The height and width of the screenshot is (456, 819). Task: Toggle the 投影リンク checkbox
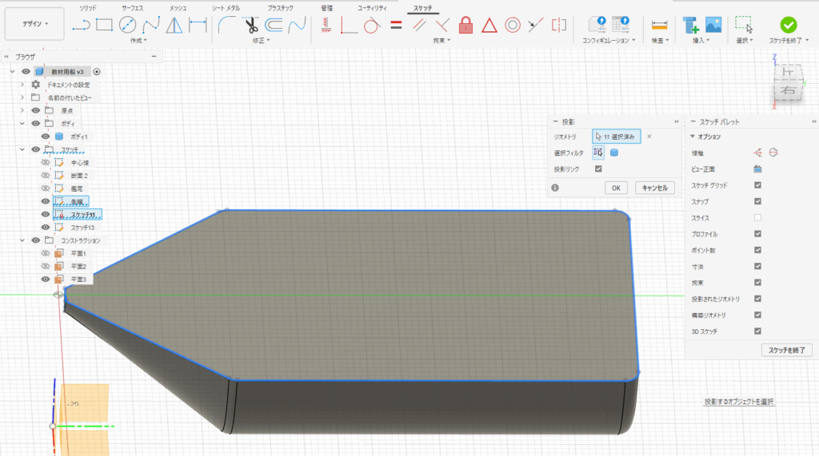click(x=597, y=169)
